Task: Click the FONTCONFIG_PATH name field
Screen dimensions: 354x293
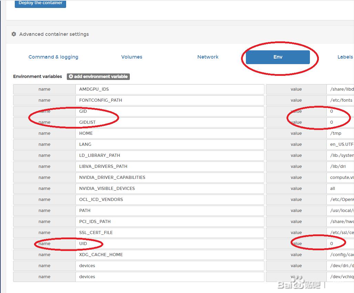Action: (x=169, y=100)
